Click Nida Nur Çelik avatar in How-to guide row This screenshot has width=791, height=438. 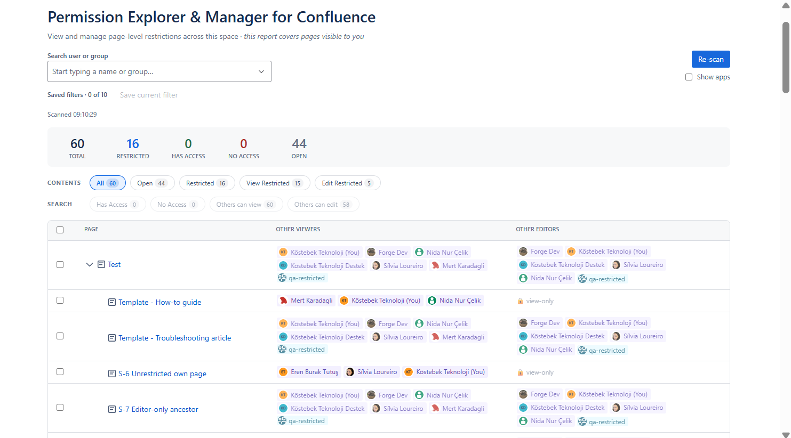point(432,301)
